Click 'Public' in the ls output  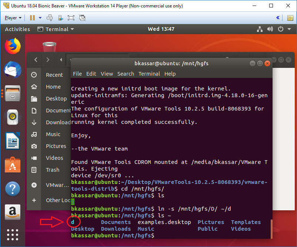207,229
